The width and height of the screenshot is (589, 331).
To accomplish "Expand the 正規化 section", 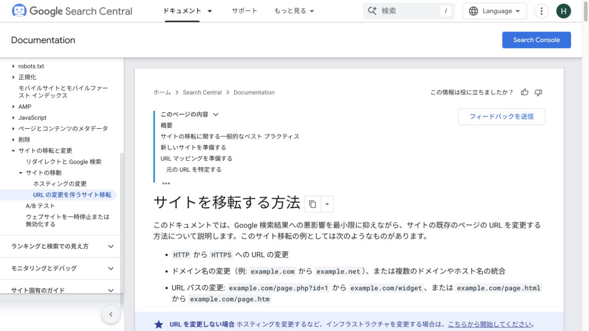I will point(14,77).
